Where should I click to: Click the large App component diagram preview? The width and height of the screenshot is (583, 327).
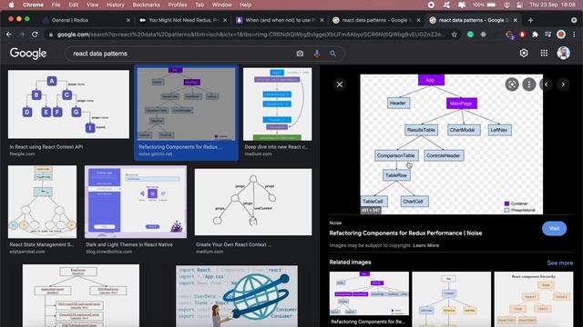tap(452, 144)
